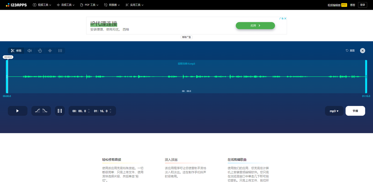The height and width of the screenshot is (182, 373).
Task: Open the speed stopwatch tool
Action: tap(40, 51)
